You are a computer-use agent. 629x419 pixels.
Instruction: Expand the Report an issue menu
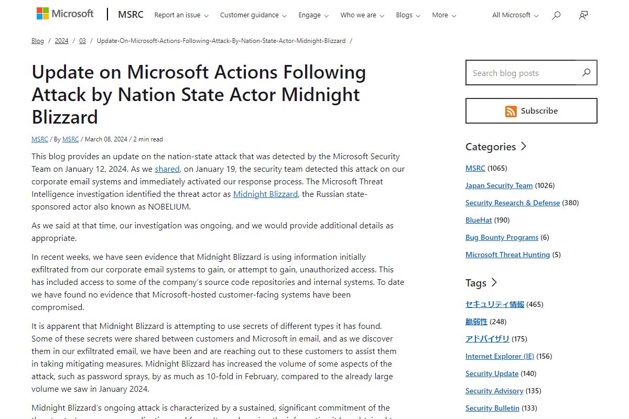point(181,15)
